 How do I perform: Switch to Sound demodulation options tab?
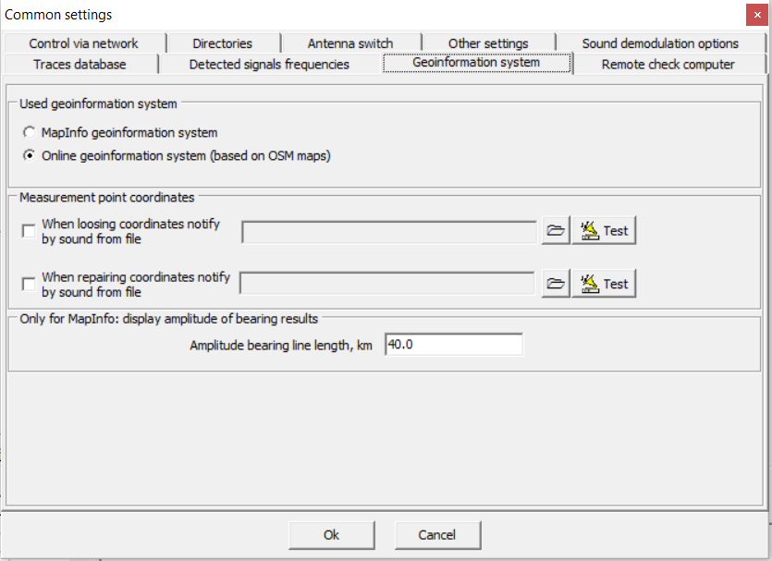660,43
